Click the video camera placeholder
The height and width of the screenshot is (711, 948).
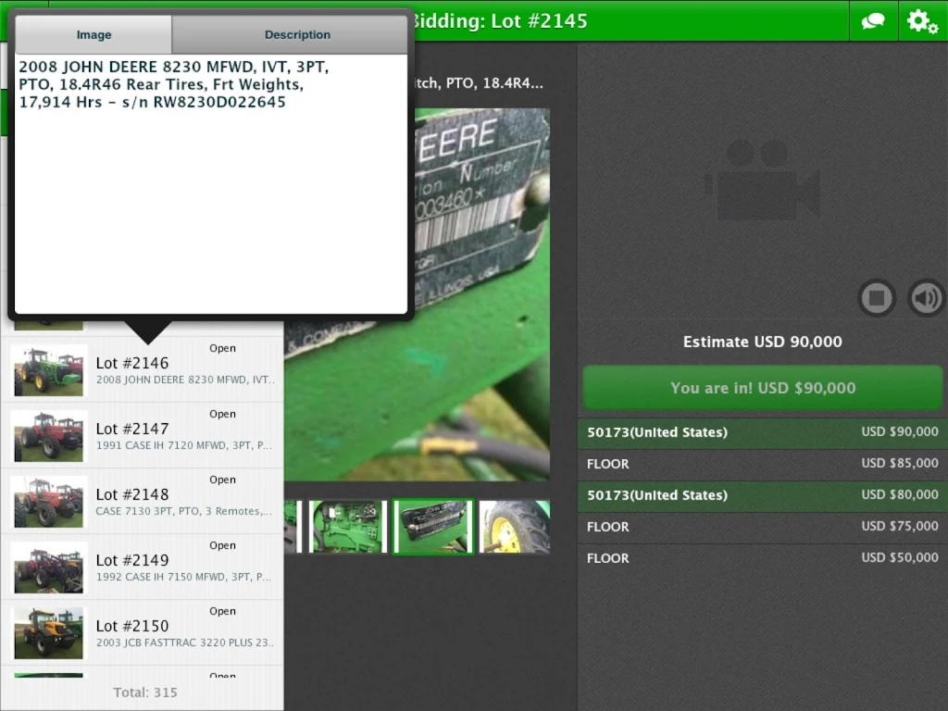(763, 181)
